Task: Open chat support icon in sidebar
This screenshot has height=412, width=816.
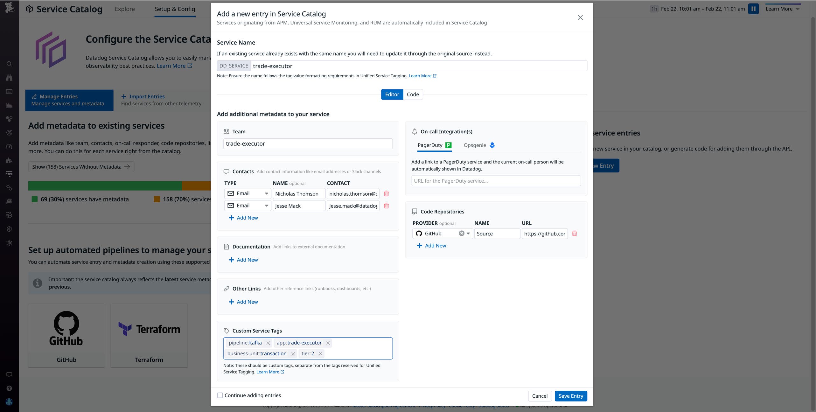Action: pyautogui.click(x=9, y=374)
